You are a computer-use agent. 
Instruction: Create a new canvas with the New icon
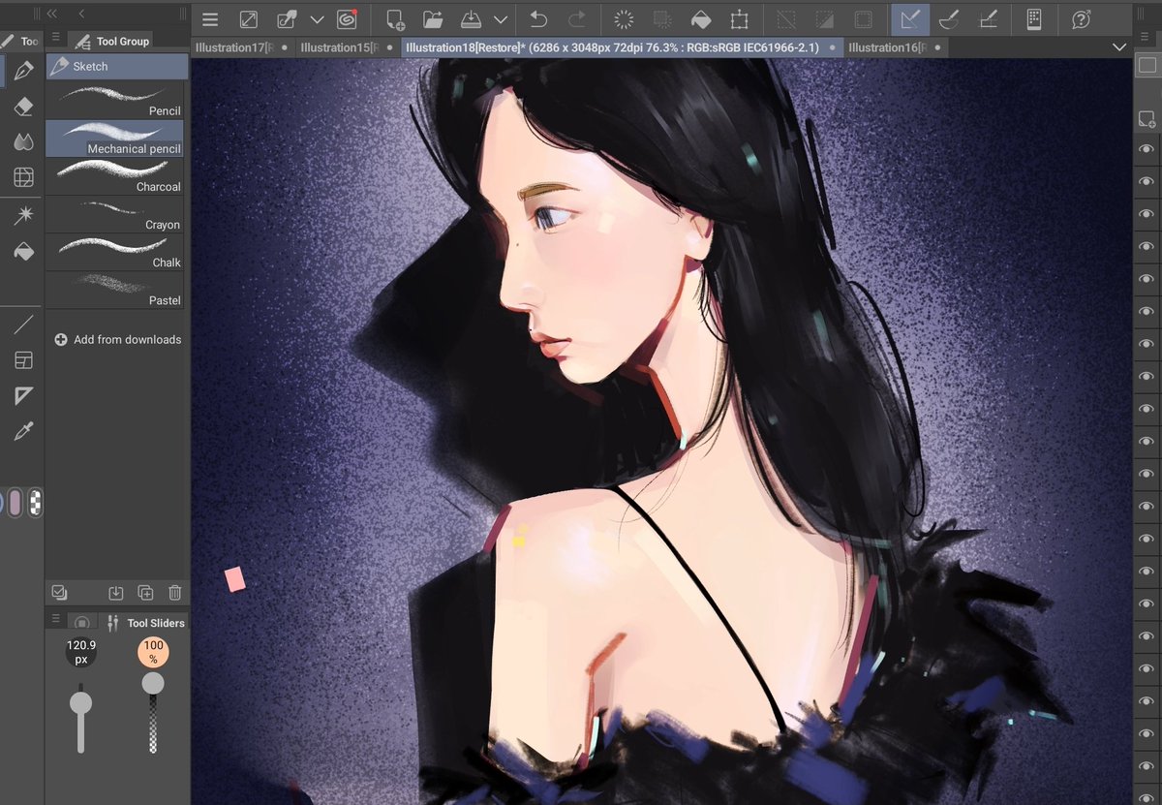click(395, 19)
